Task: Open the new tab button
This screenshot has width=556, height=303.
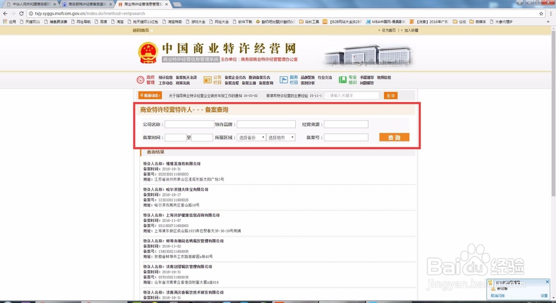Action: [x=177, y=4]
